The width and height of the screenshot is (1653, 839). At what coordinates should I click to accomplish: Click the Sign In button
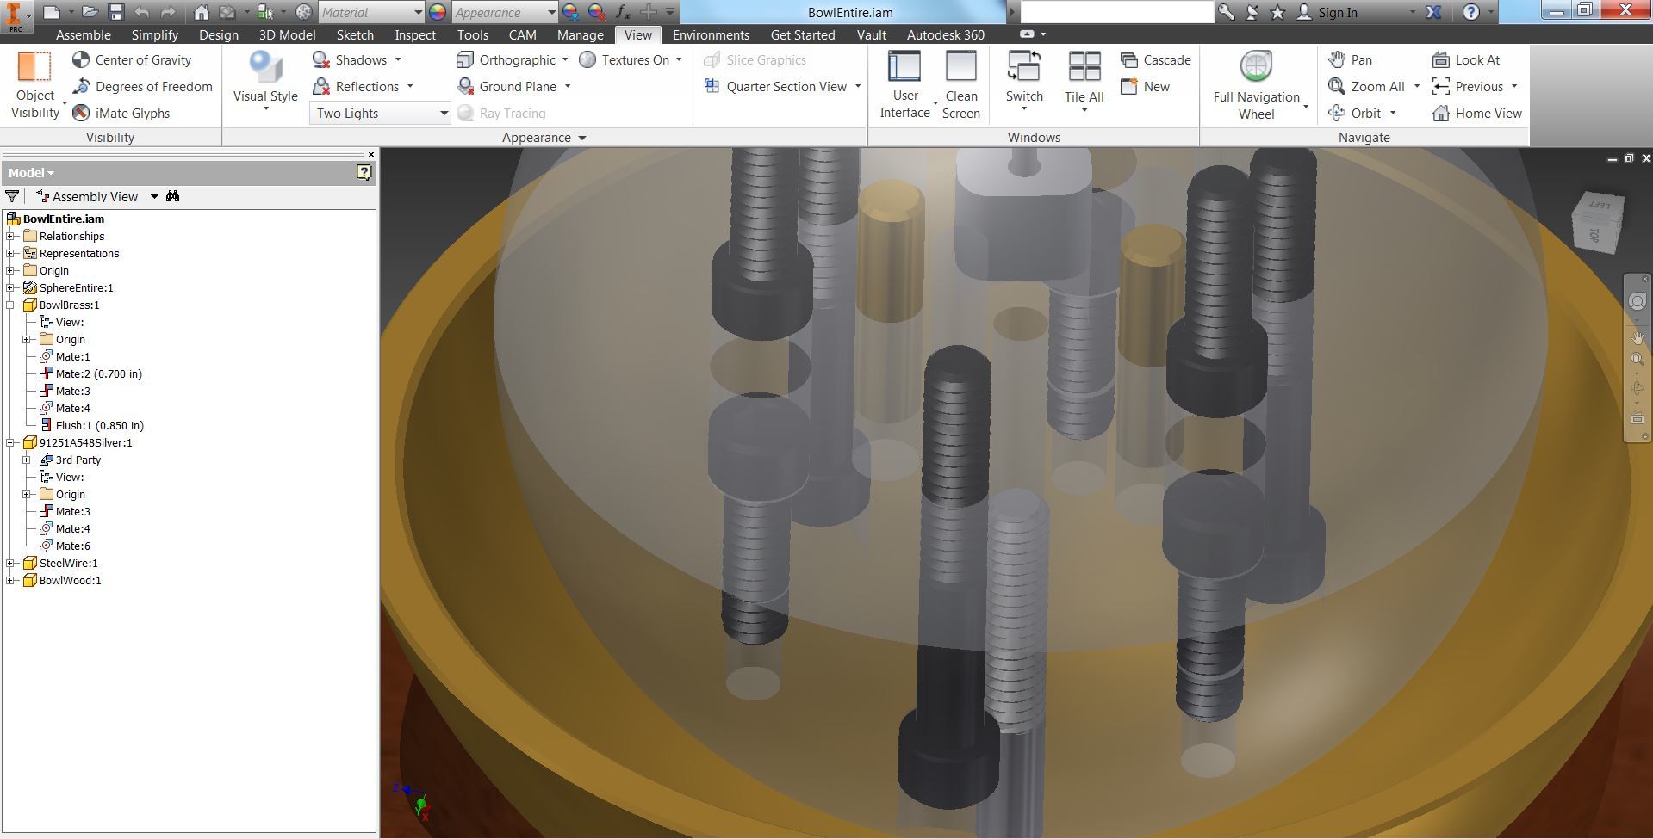pyautogui.click(x=1327, y=12)
